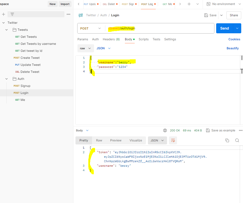Click the Twitter breadcrumb link
This screenshot has width=243, height=203.
click(91, 15)
